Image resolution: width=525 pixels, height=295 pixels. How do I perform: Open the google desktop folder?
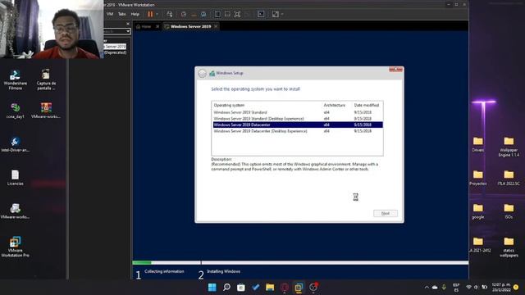tap(477, 211)
